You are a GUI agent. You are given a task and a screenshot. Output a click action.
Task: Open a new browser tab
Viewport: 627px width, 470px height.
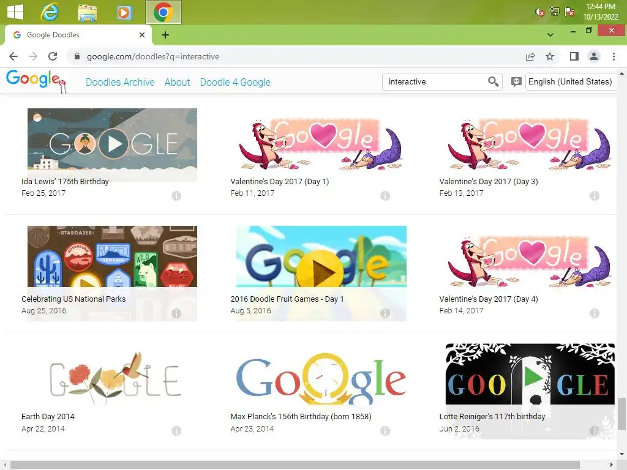165,35
